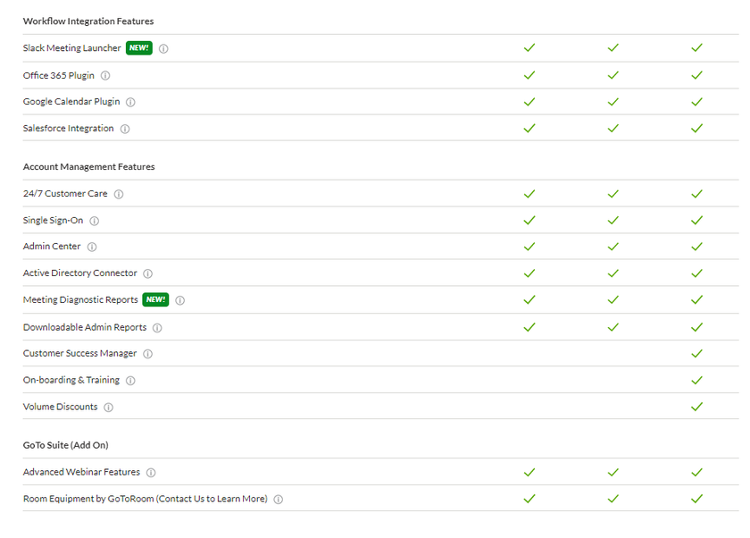Viewport: 750px width, 538px height.
Task: Click Customer Success Manager info icon
Action: click(148, 354)
